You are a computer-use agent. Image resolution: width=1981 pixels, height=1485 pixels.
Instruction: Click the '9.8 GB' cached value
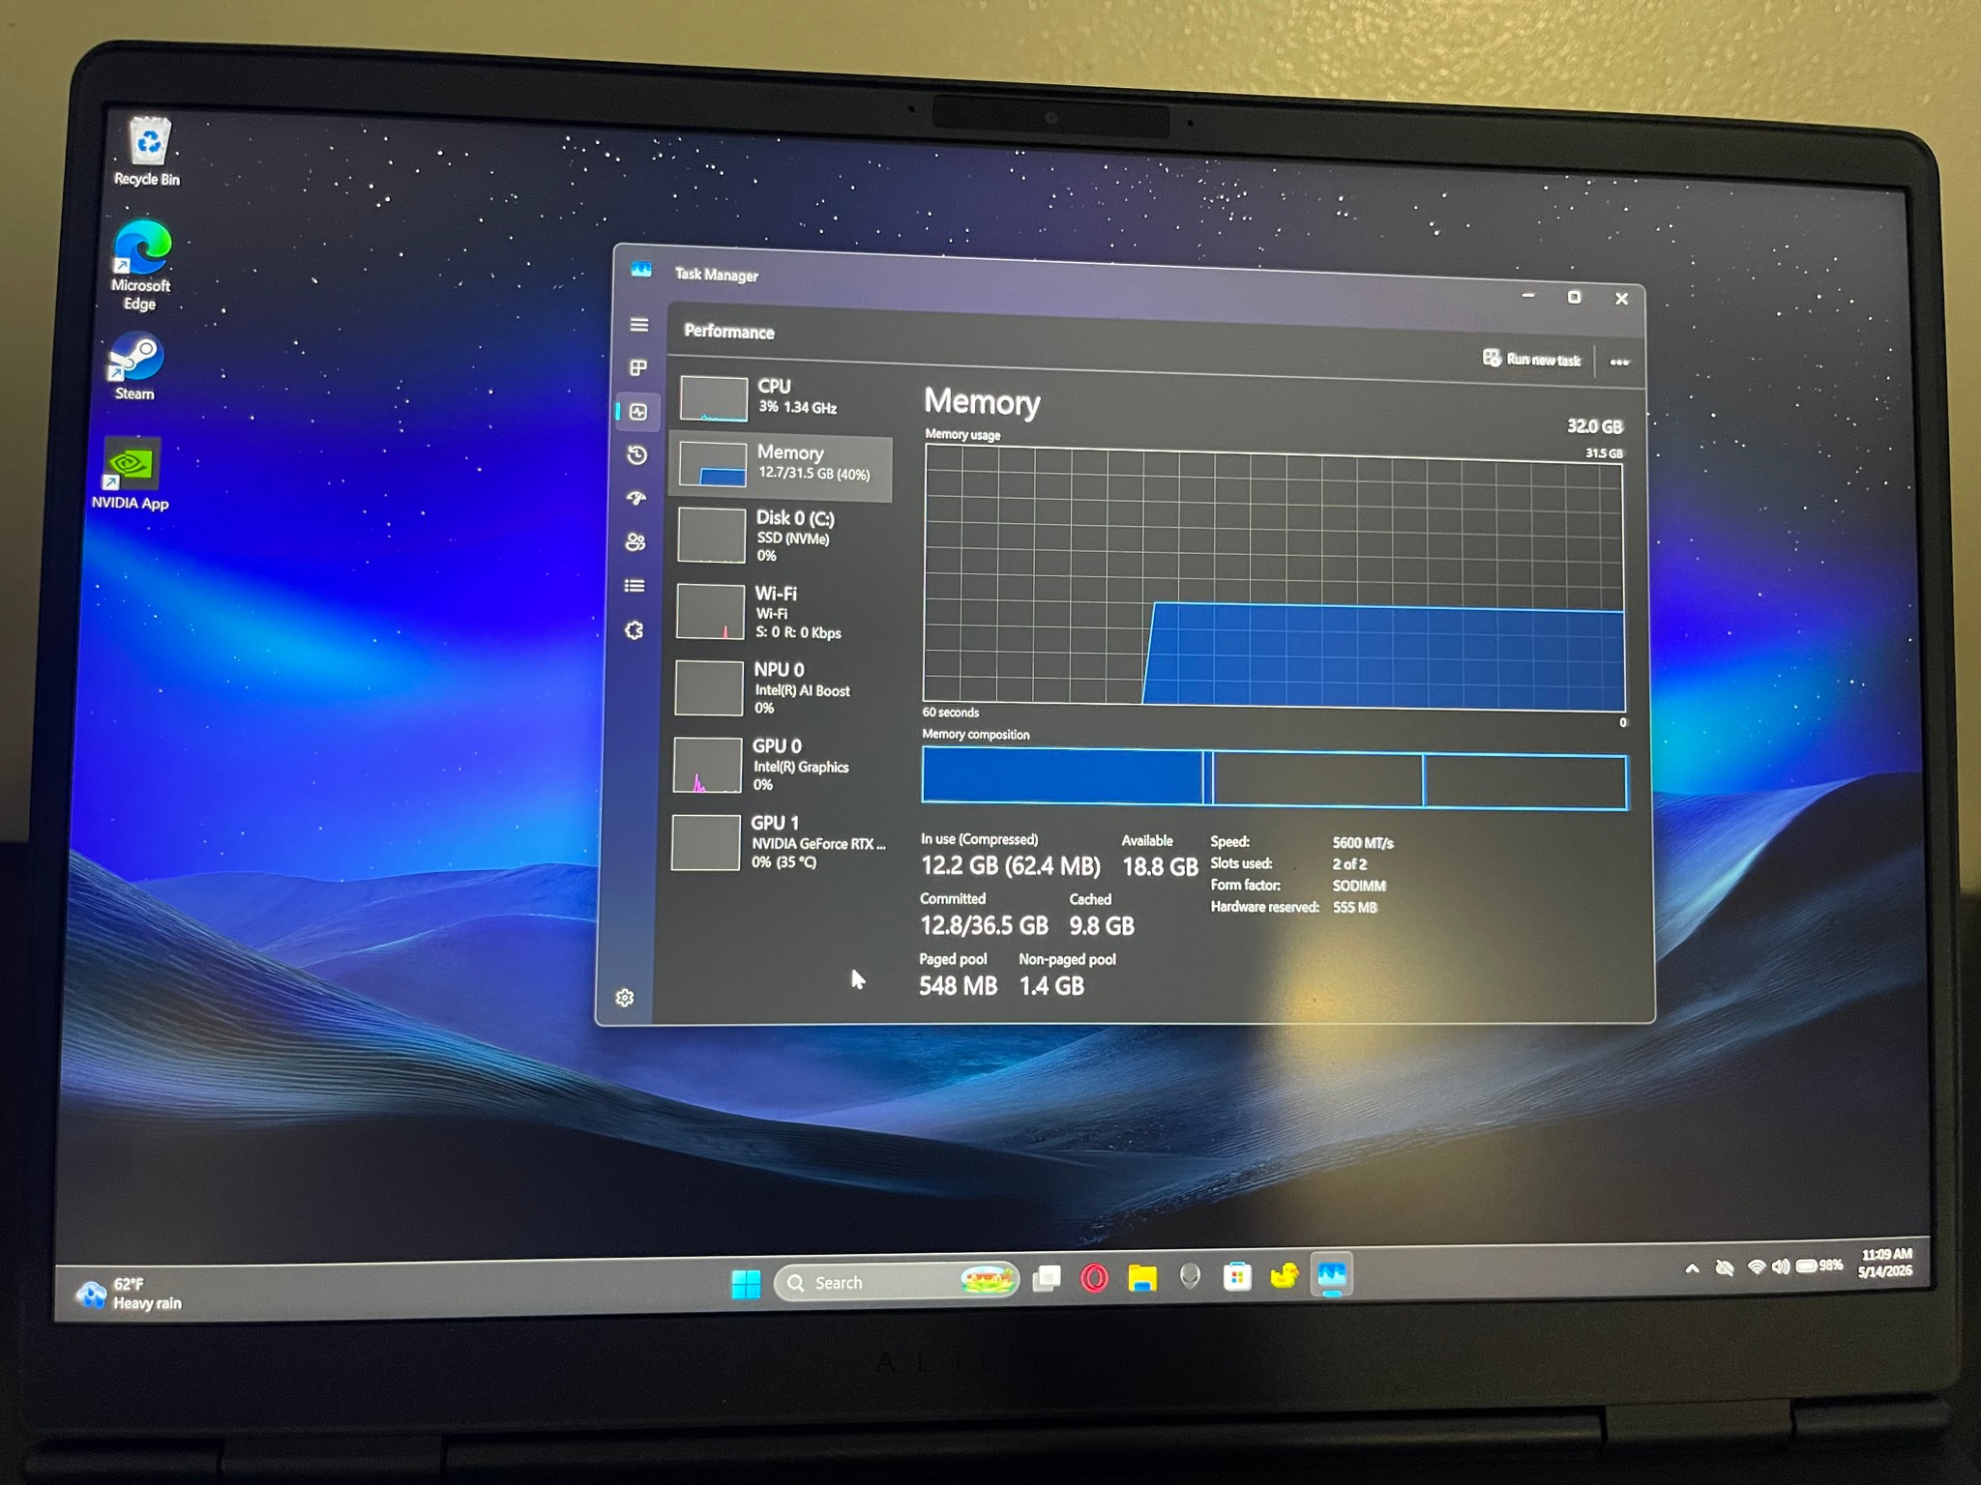point(1101,926)
